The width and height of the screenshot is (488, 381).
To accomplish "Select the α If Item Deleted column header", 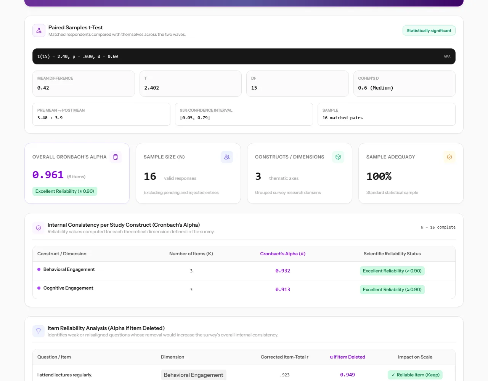I will point(347,357).
